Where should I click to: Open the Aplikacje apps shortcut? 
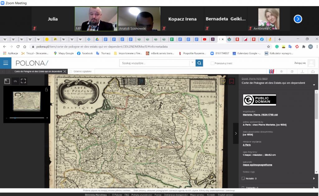click(x=11, y=53)
